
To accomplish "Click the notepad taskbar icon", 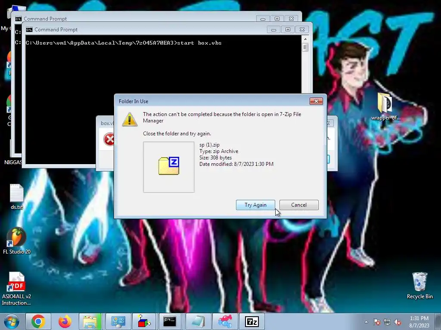I will click(198, 321).
